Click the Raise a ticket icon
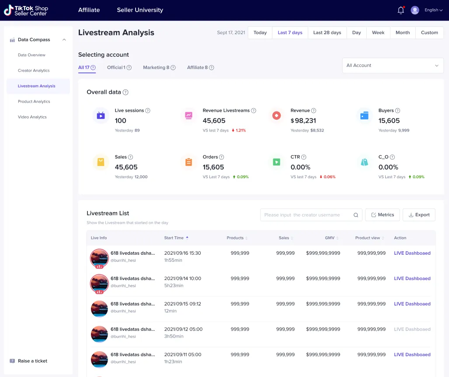Screen dimensions: 449x377 [x=12, y=361]
